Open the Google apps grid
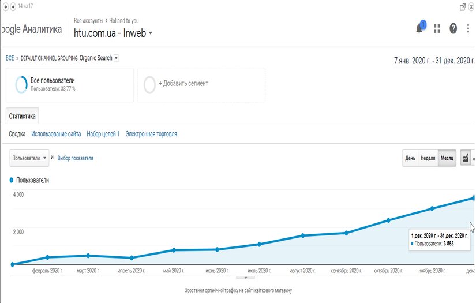The width and height of the screenshot is (476, 303). tap(437, 28)
